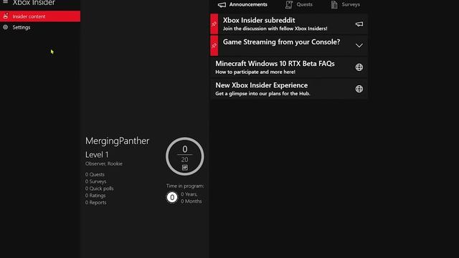This screenshot has width=459, height=258.
Task: Open New Xbox Insider Experience announcement
Action: click(289, 89)
